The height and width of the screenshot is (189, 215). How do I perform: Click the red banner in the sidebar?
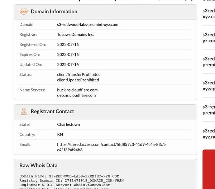(x=209, y=169)
